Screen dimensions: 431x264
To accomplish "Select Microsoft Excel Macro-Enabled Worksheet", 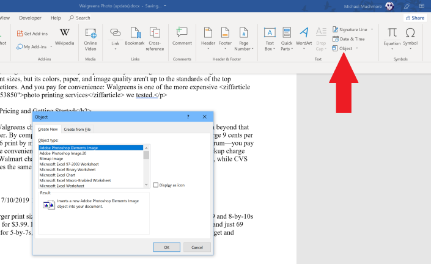I will [90, 180].
